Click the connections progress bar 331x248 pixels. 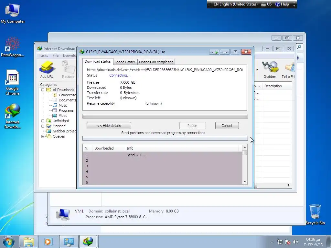[x=165, y=138]
